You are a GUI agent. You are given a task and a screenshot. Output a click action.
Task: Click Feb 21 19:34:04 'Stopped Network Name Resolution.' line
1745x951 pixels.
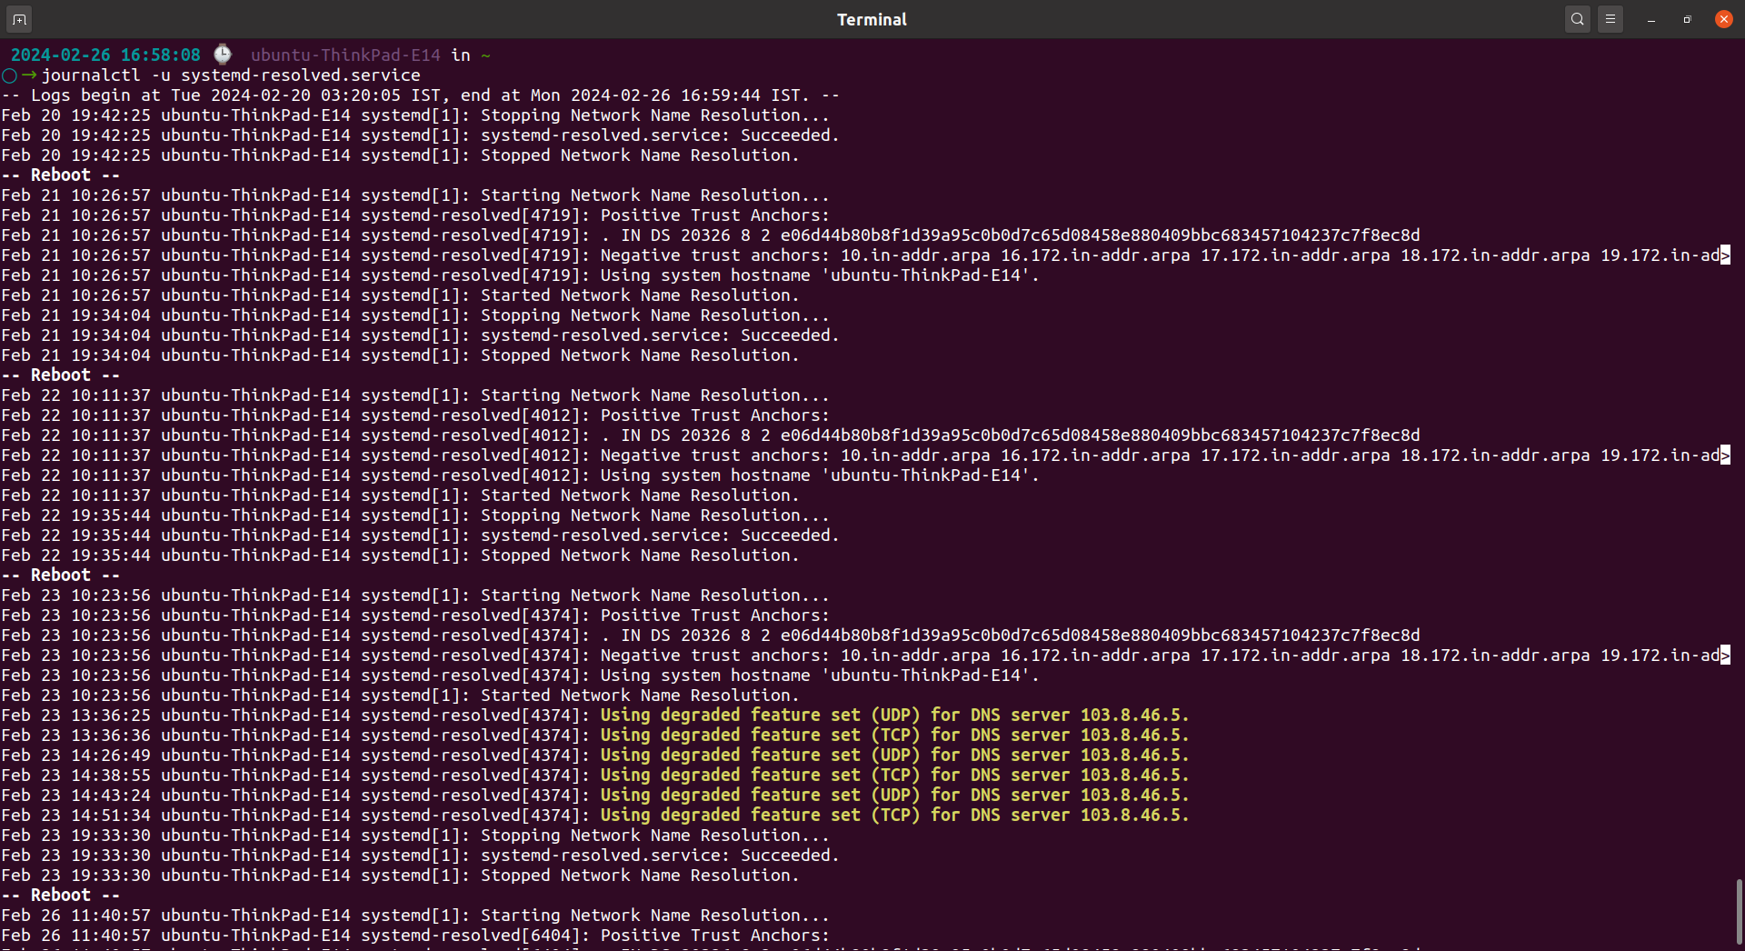[400, 355]
